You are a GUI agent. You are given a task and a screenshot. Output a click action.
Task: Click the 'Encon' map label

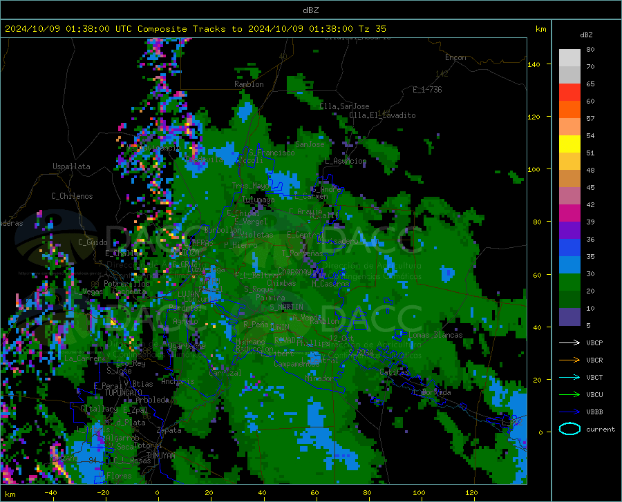pos(455,57)
